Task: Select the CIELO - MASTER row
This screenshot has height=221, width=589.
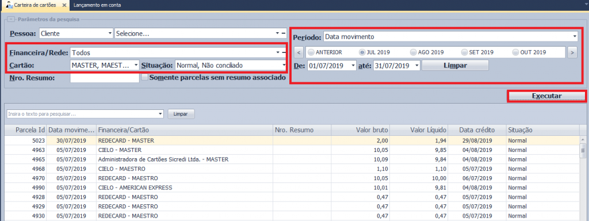Action: coord(292,150)
